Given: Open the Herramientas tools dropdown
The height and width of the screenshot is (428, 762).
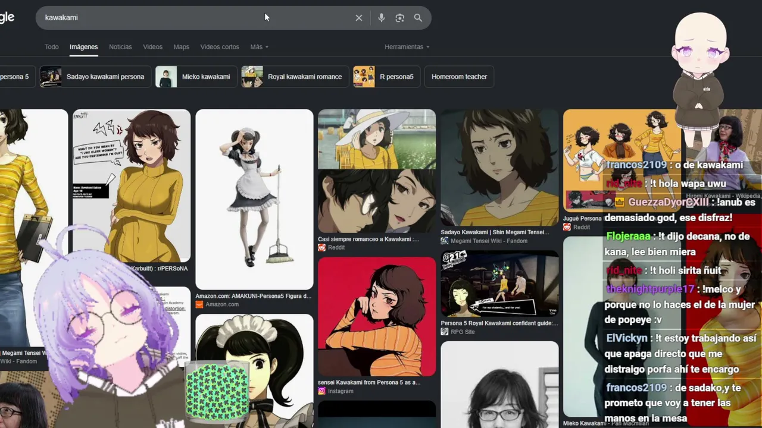Looking at the screenshot, I should tap(407, 47).
